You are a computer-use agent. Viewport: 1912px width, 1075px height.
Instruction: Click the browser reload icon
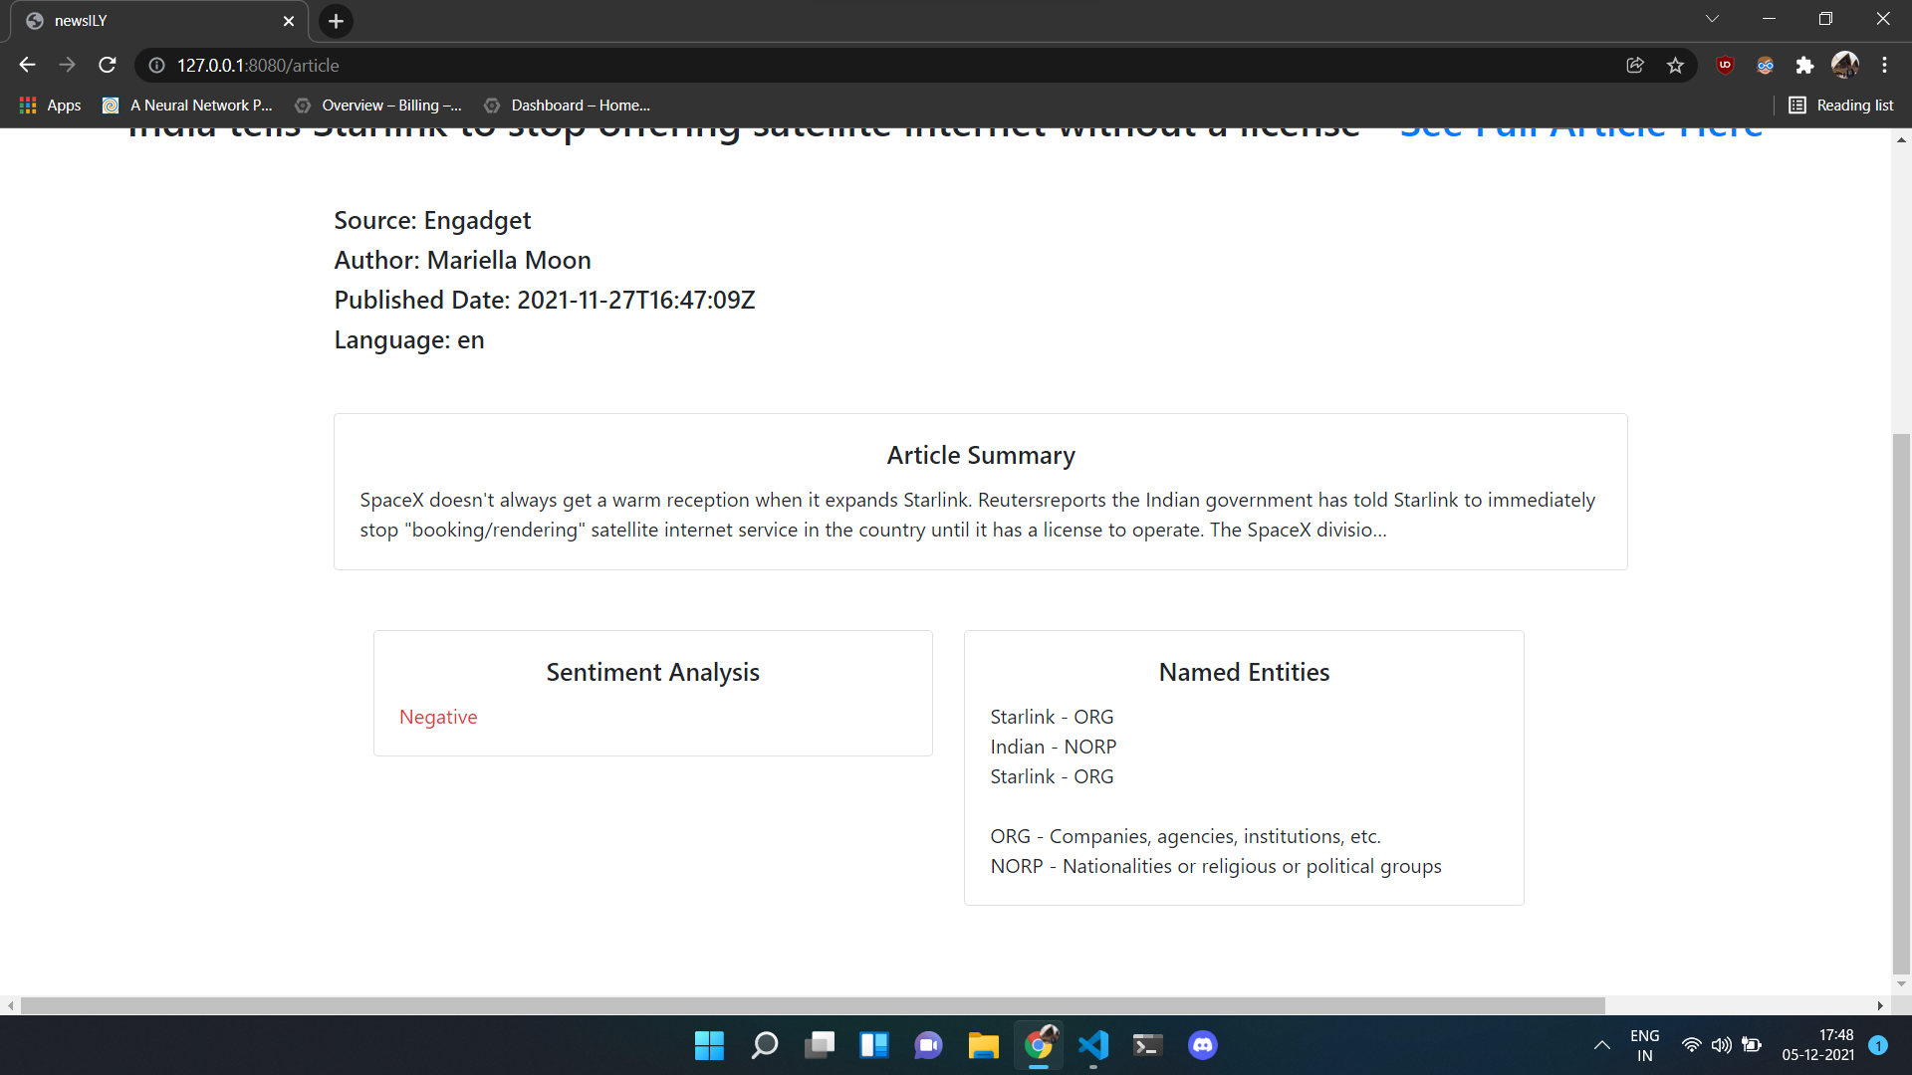pos(108,65)
